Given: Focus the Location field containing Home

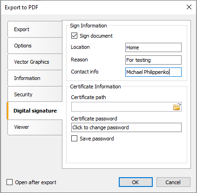Looking at the screenshot, I should point(153,47).
